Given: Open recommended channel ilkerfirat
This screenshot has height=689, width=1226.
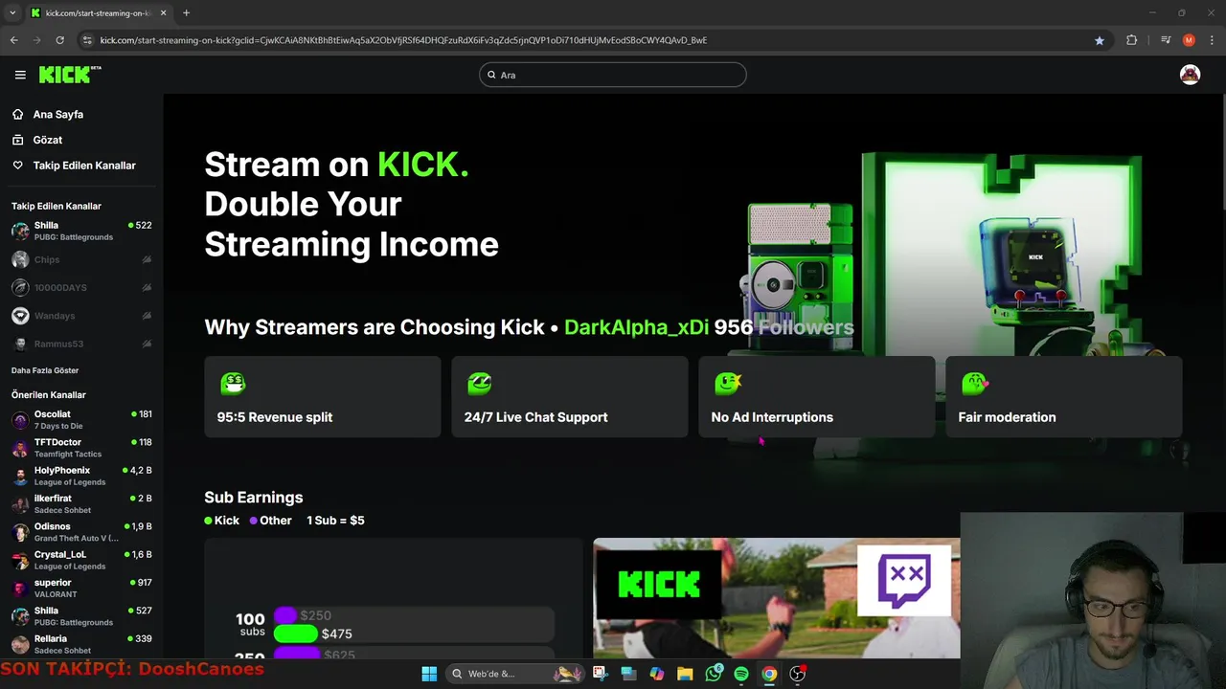Looking at the screenshot, I should point(81,504).
